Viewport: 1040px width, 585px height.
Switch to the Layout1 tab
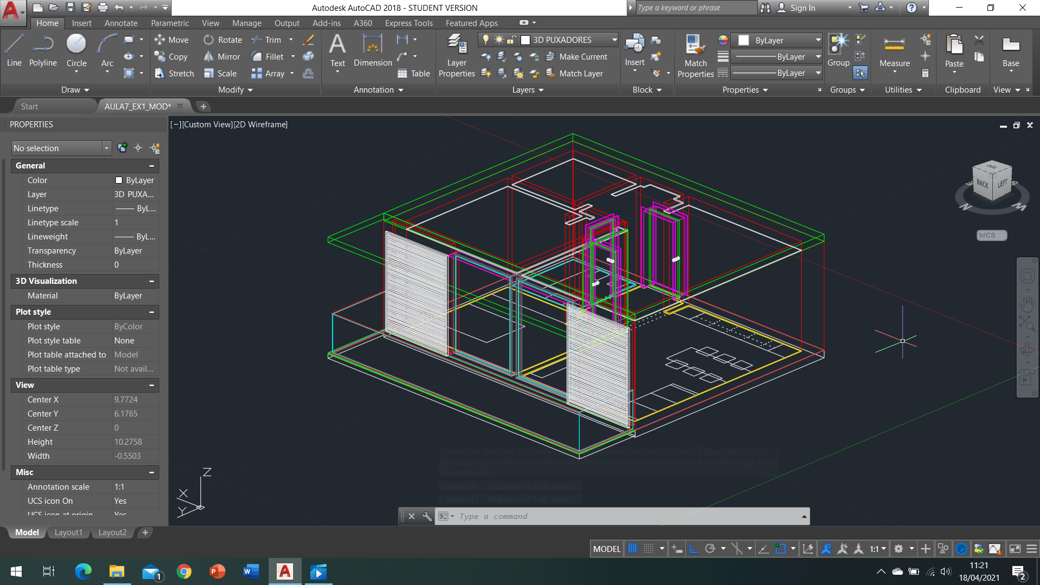point(68,532)
